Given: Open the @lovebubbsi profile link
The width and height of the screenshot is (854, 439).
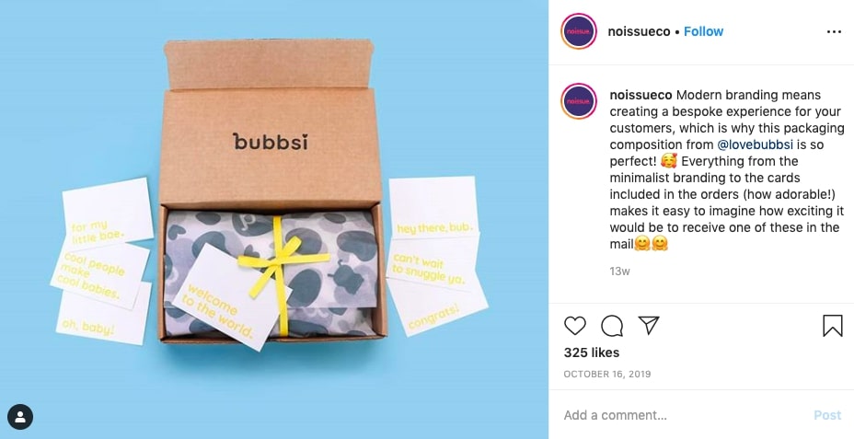Looking at the screenshot, I should coord(755,144).
